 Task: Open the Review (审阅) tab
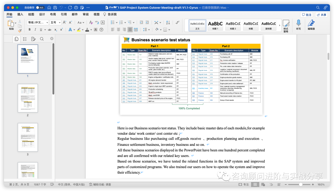pos(86,14)
